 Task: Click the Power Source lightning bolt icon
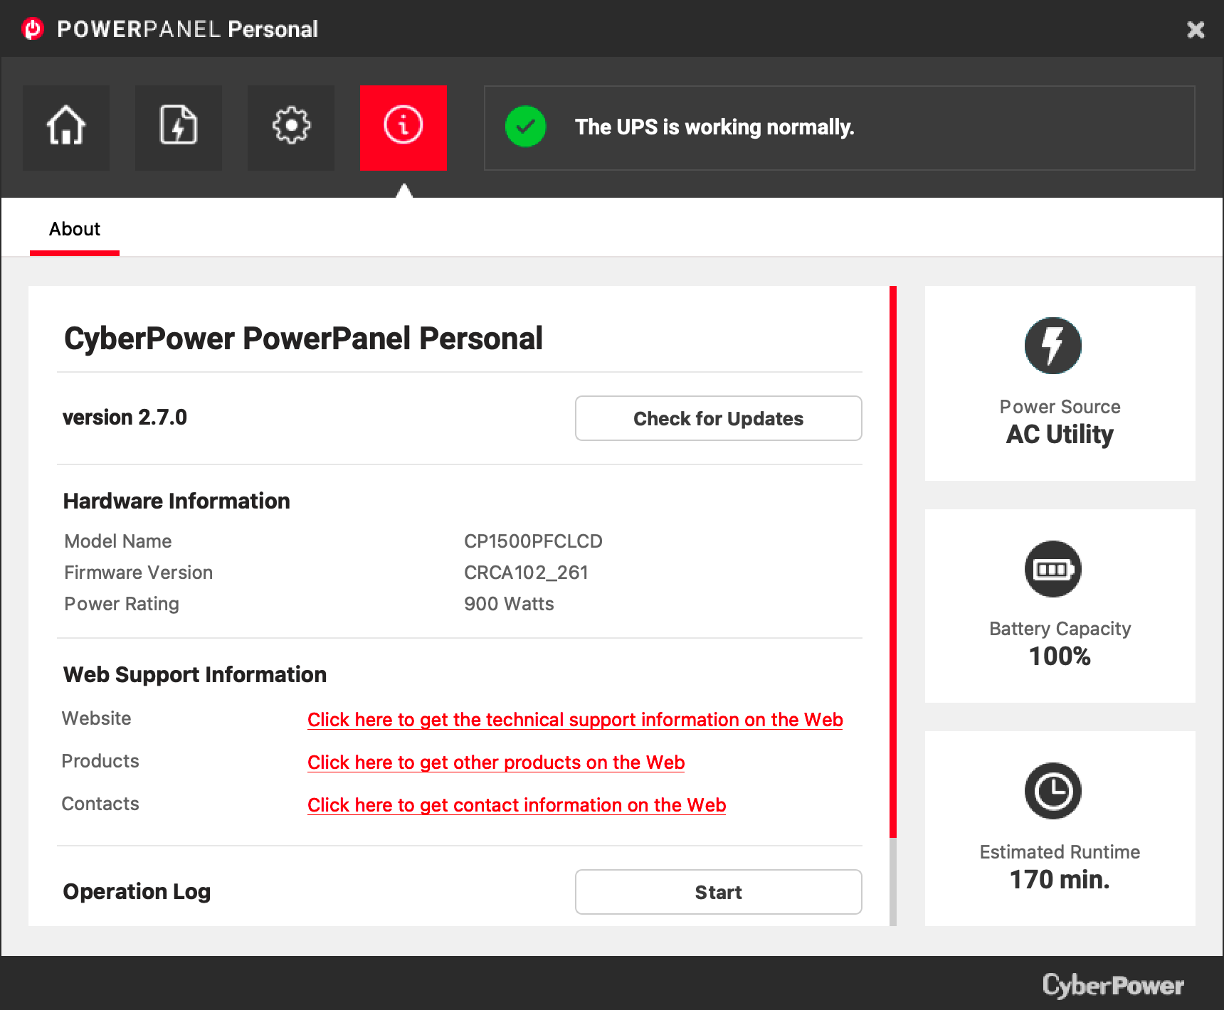[x=1052, y=346]
